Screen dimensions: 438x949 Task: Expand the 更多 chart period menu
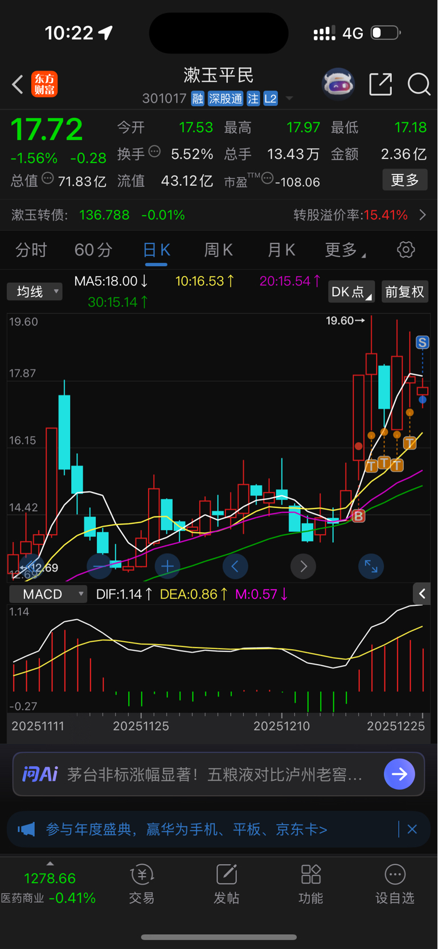[345, 250]
